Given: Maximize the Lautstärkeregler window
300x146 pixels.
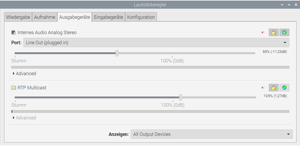Looking at the screenshot, I should point(289,5).
